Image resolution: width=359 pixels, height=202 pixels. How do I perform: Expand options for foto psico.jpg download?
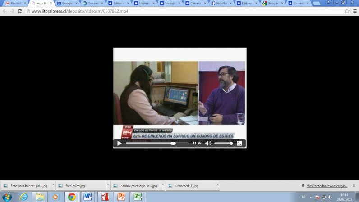tap(108, 185)
